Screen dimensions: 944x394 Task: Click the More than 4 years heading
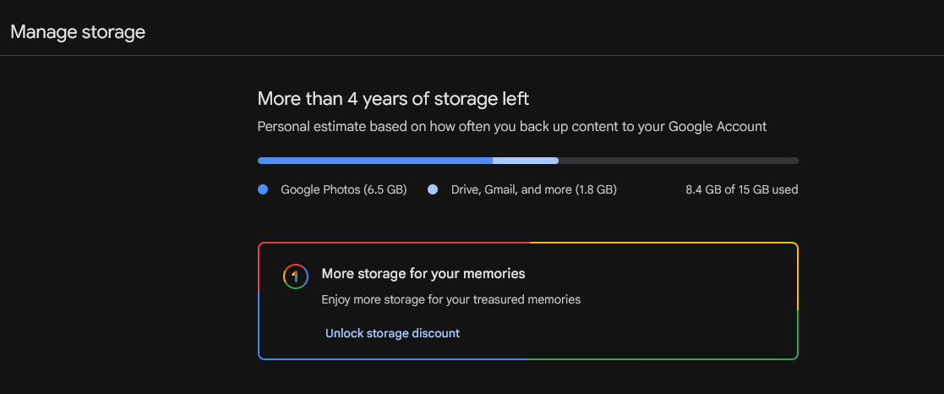tap(393, 99)
